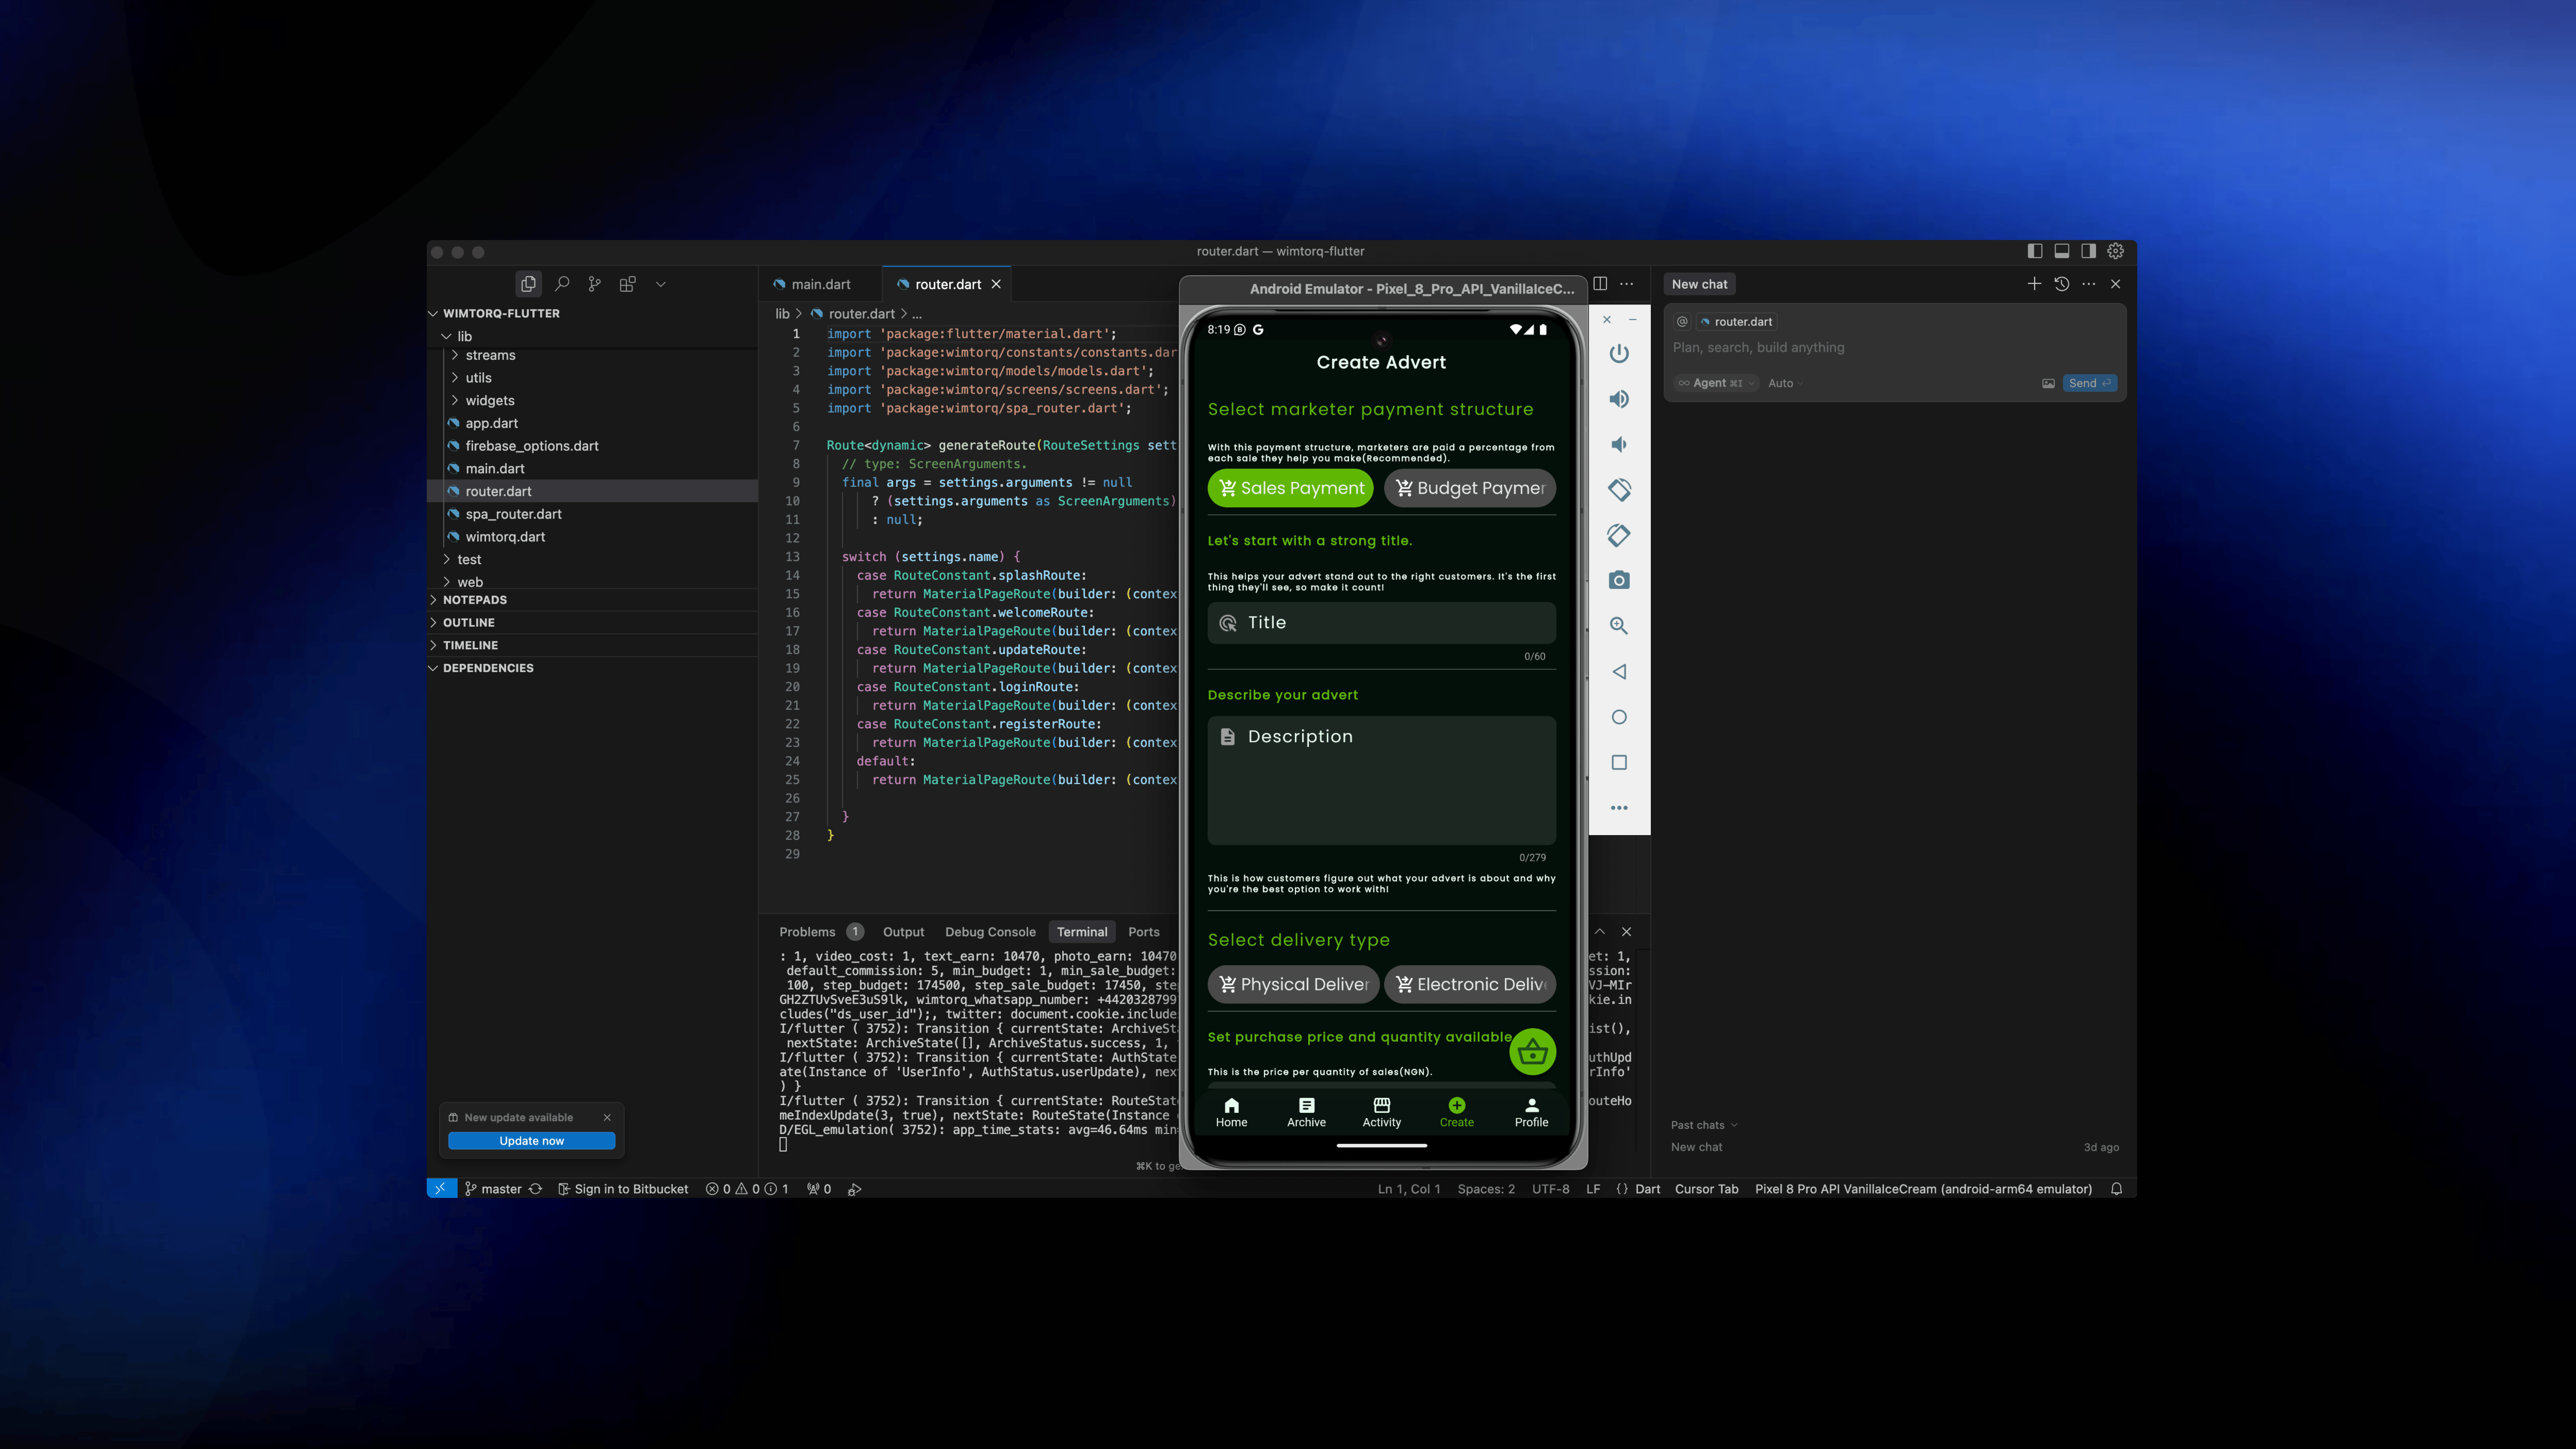
Task: Click emulator volume up icon
Action: pyautogui.click(x=1619, y=399)
